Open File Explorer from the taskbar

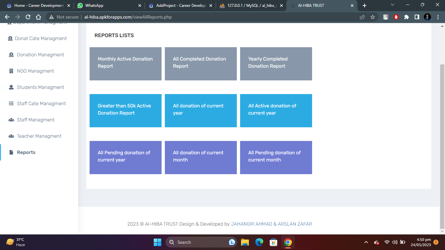tap(245, 242)
